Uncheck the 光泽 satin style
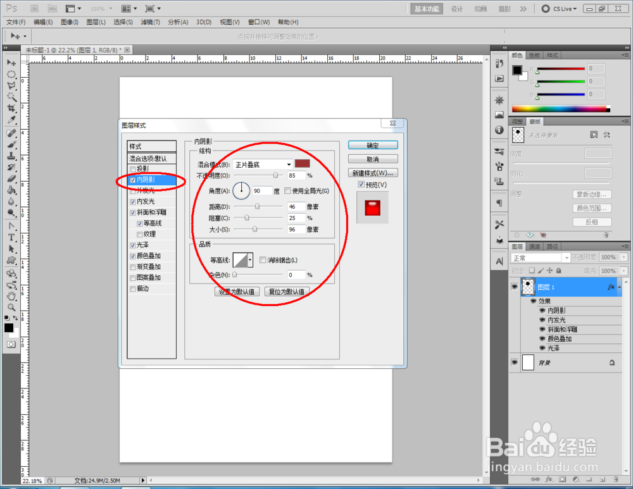 133,245
